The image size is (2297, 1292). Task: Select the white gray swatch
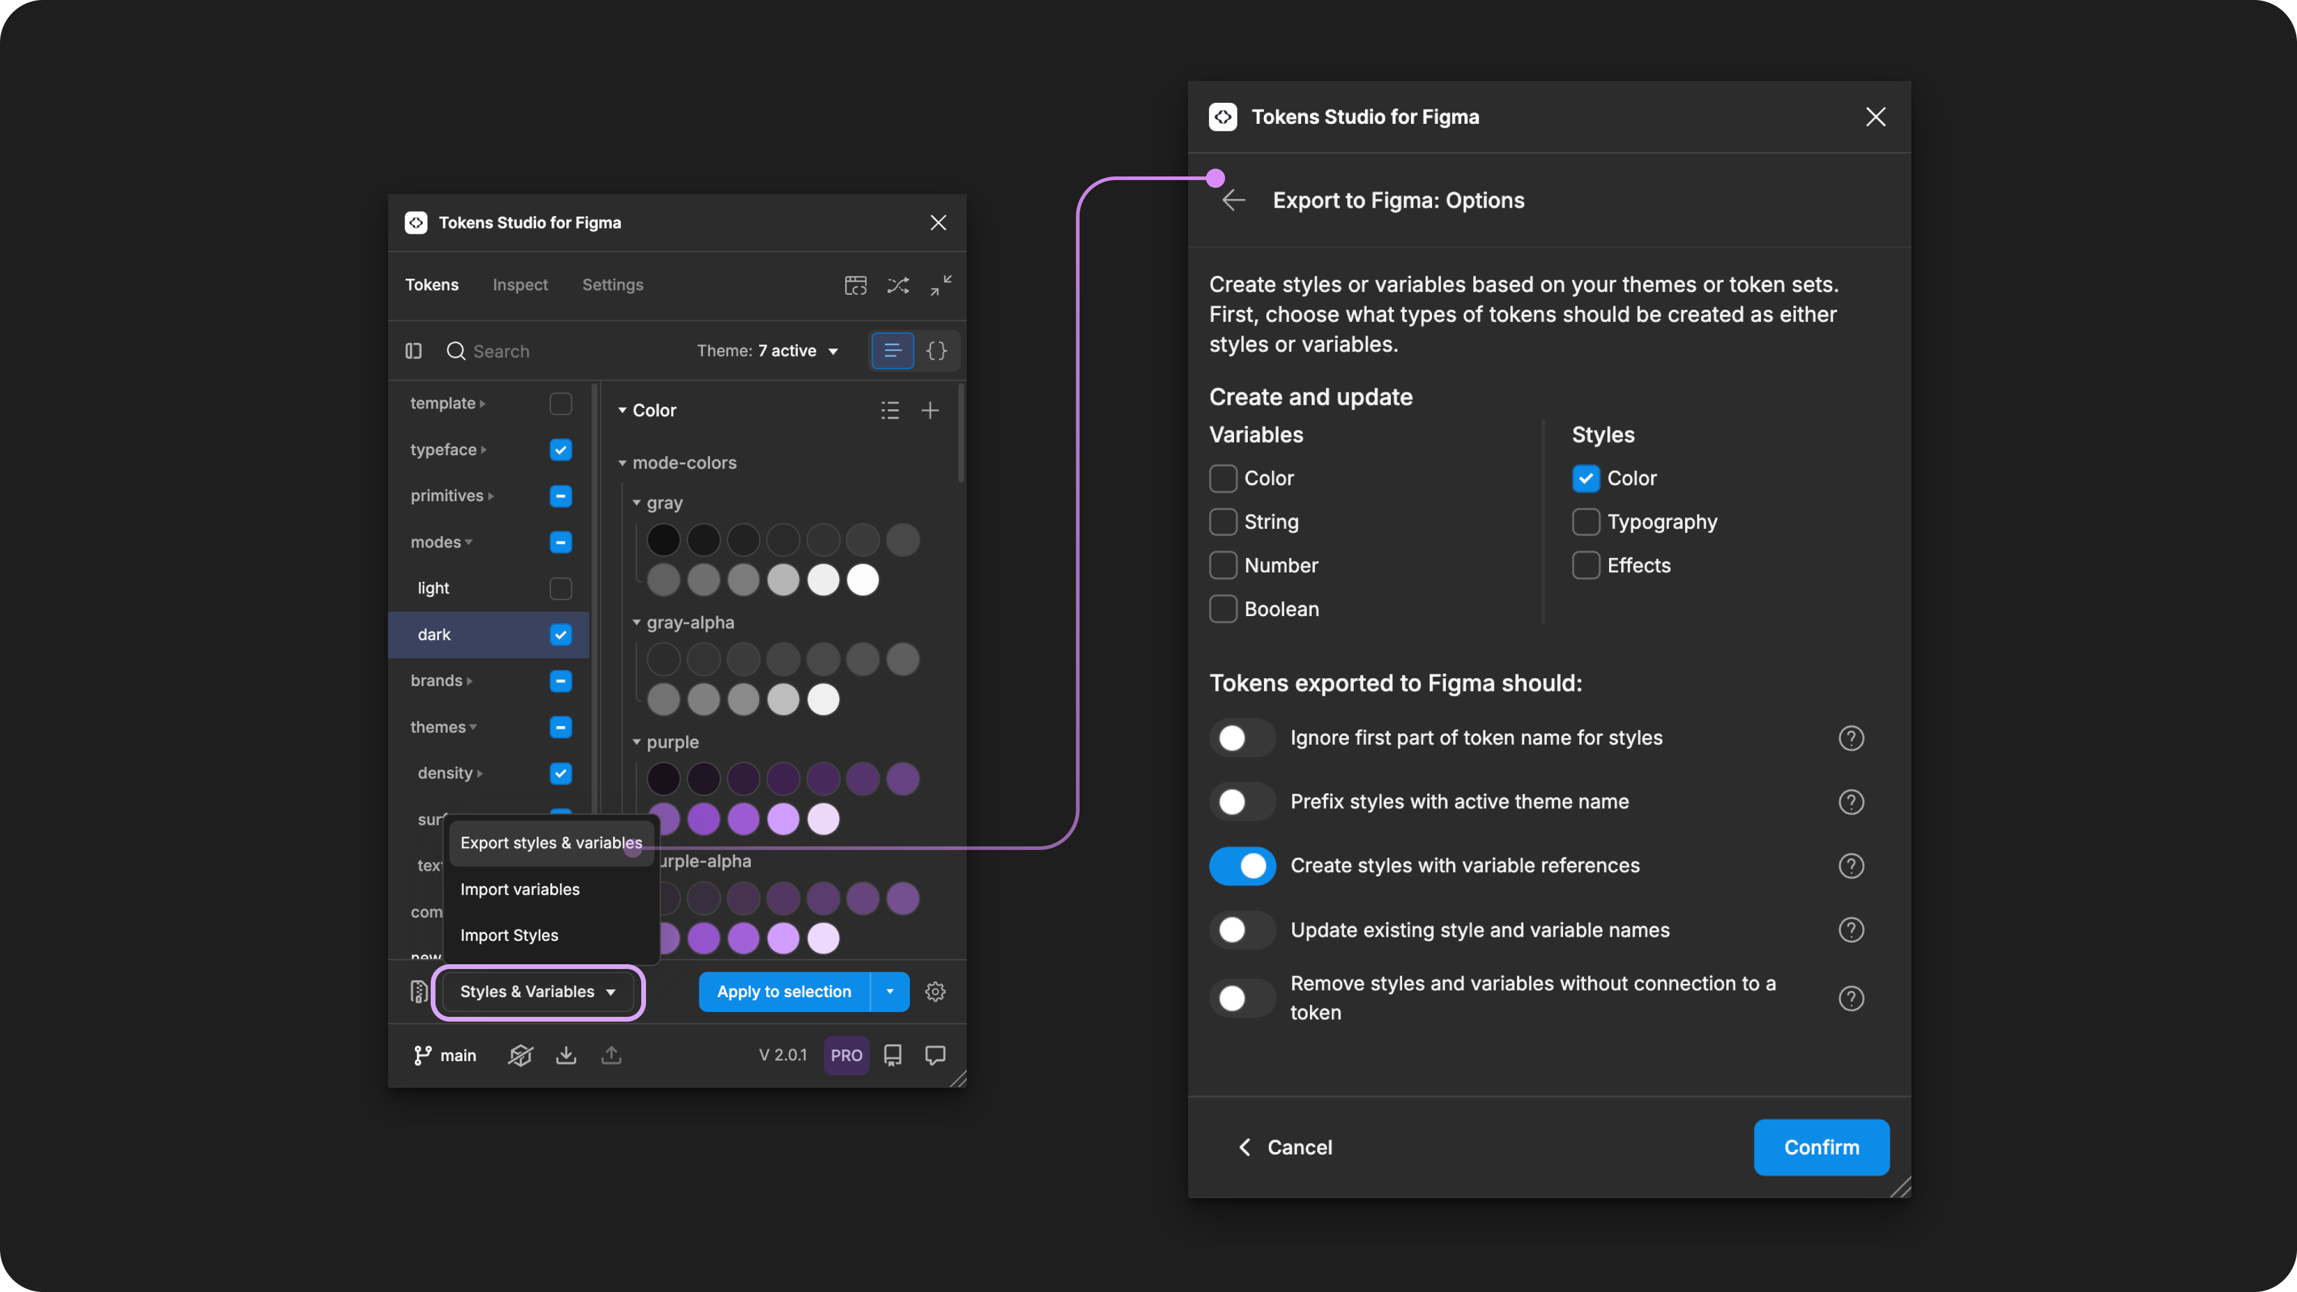tap(862, 580)
